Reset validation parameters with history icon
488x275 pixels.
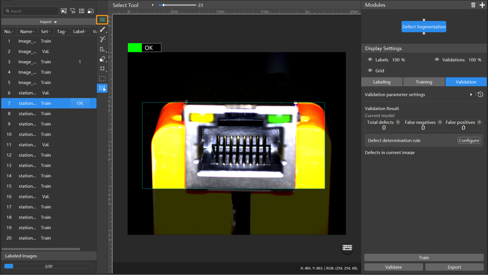[480, 94]
